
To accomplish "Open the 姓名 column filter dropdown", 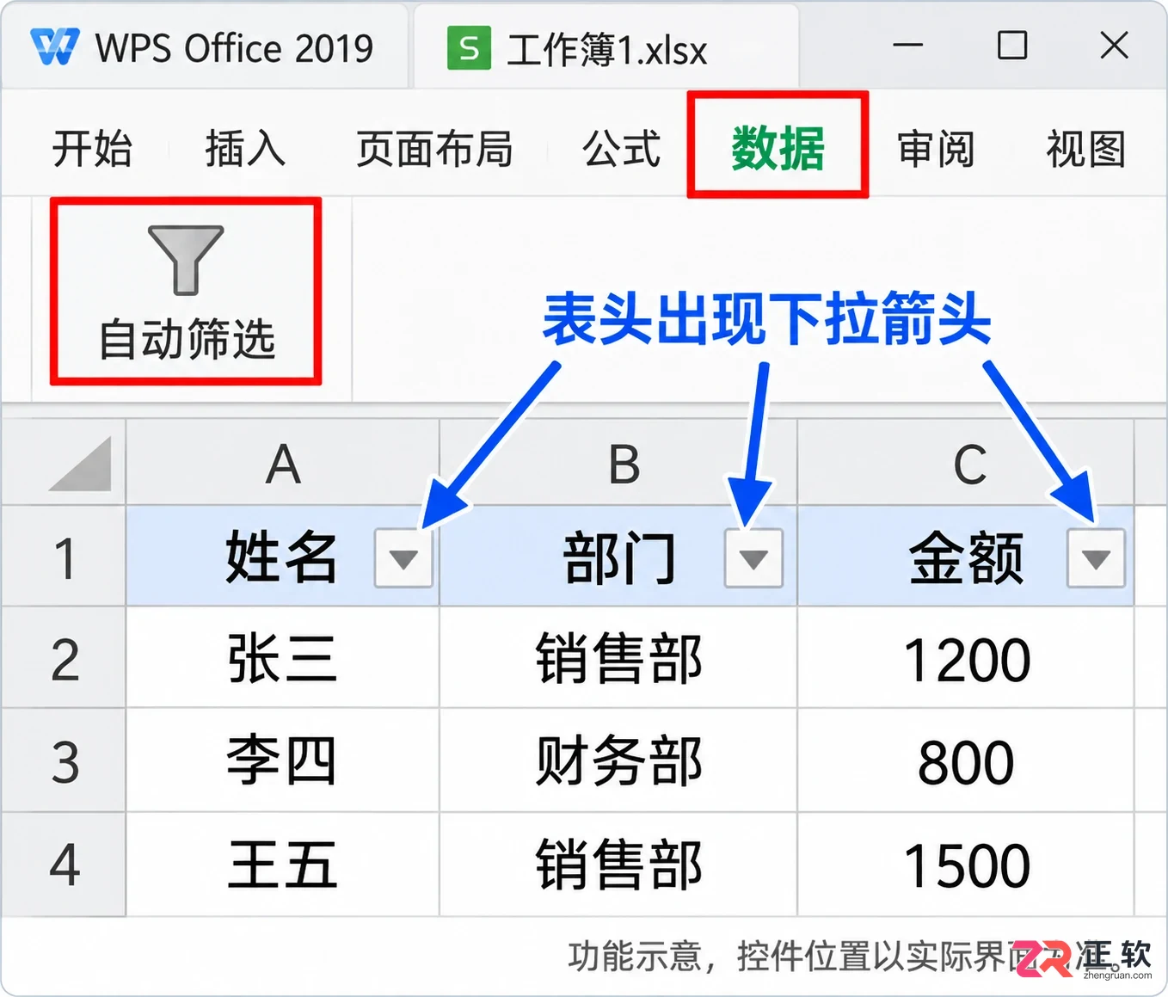I will (403, 558).
